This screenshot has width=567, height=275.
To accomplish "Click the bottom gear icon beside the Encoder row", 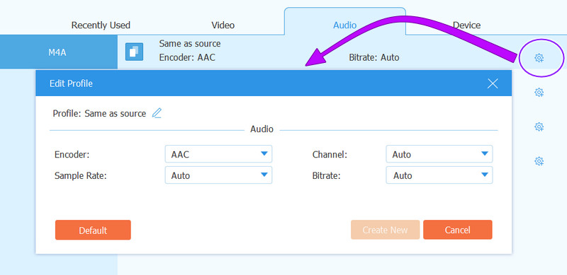I will pos(539,161).
